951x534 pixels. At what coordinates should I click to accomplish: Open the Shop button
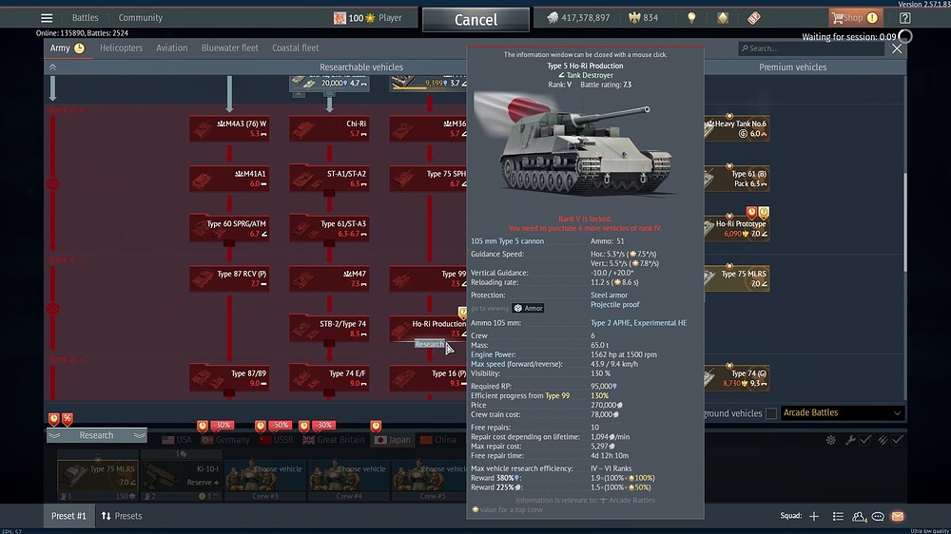click(855, 17)
